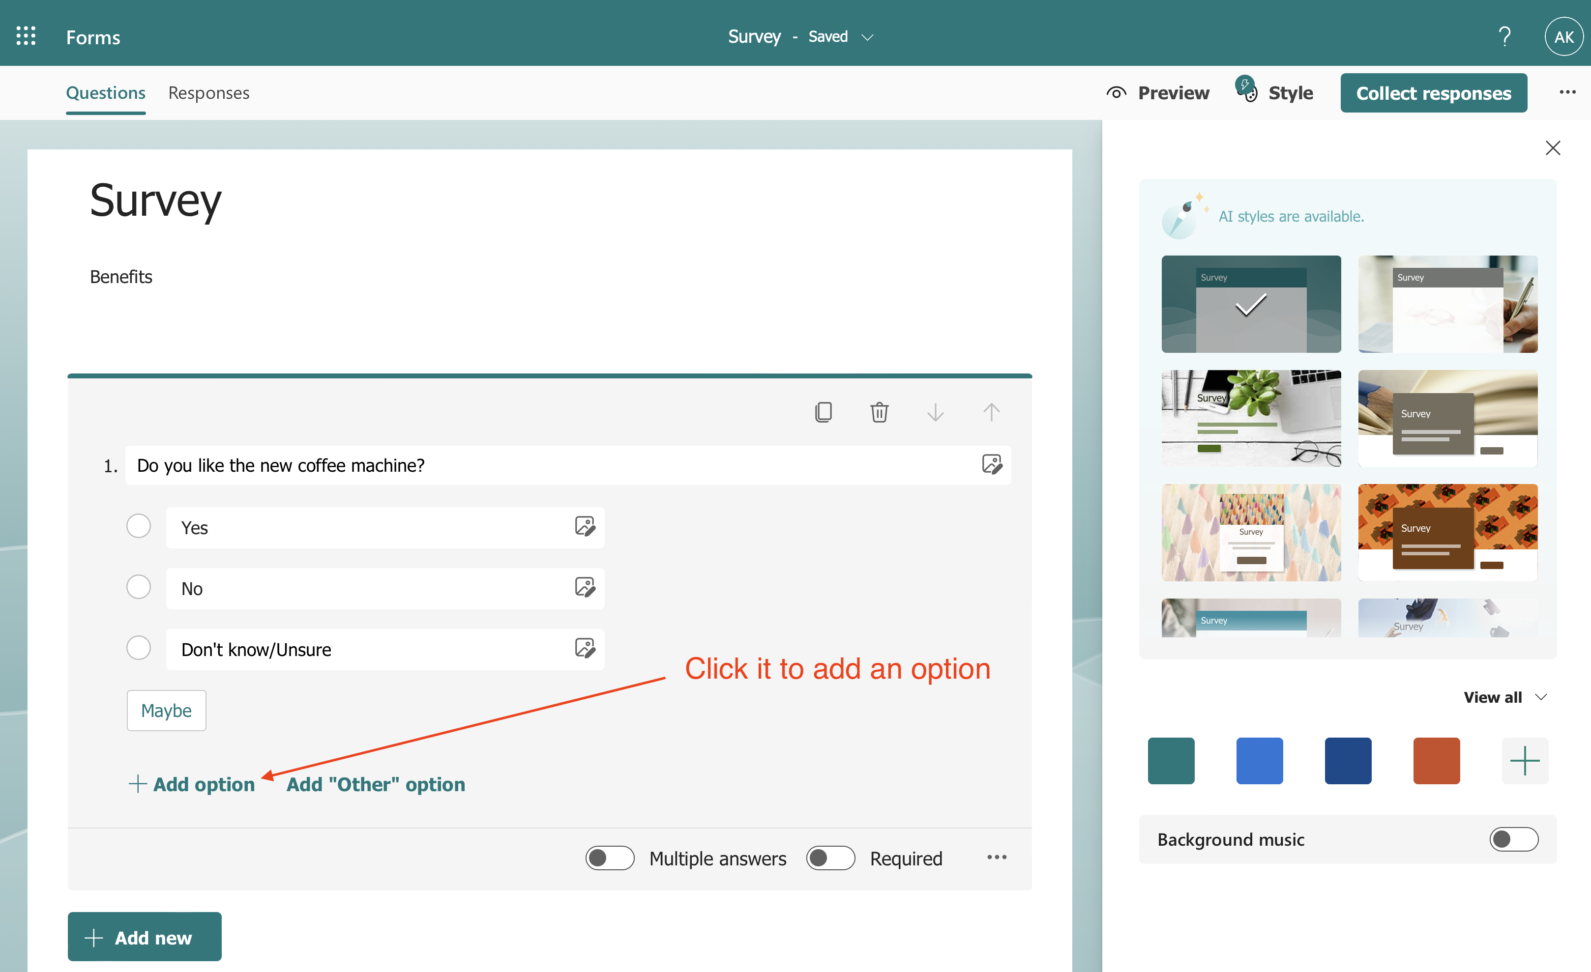Click Add "Other" option link

click(x=375, y=784)
